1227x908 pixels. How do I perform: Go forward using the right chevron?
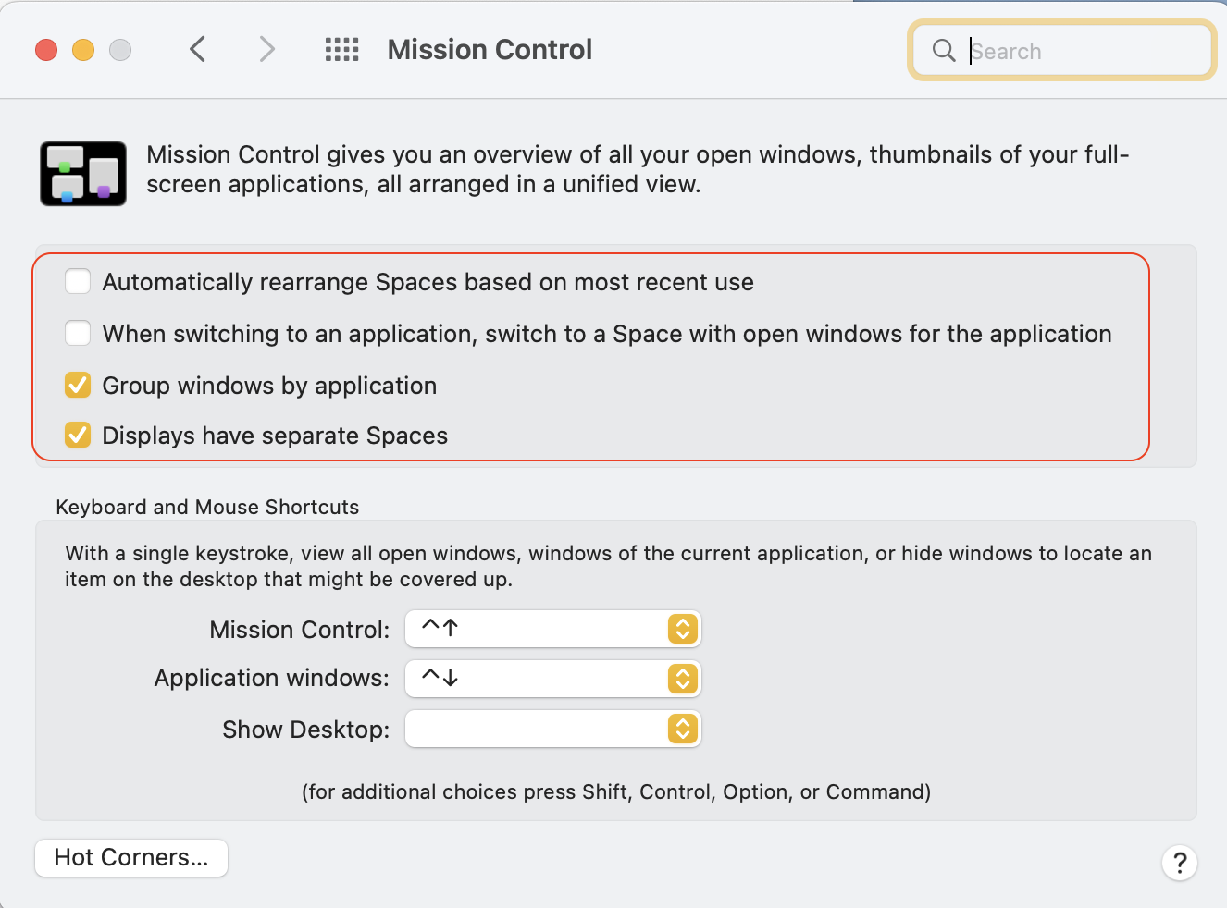[266, 49]
